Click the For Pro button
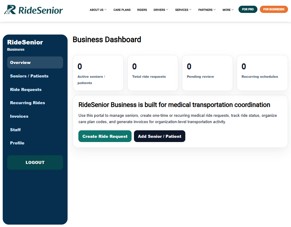The width and height of the screenshot is (291, 227). pyautogui.click(x=248, y=9)
